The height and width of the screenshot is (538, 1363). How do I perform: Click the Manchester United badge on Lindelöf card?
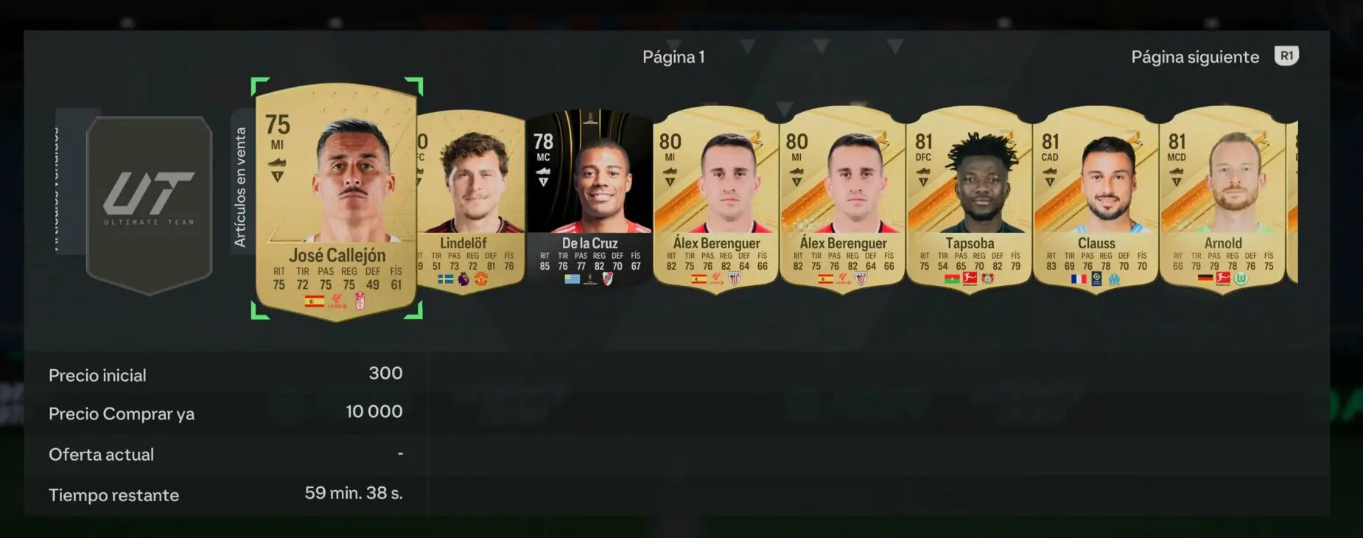481,279
